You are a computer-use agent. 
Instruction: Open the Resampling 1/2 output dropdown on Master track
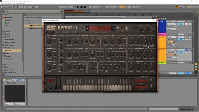pyautogui.click(x=171, y=73)
